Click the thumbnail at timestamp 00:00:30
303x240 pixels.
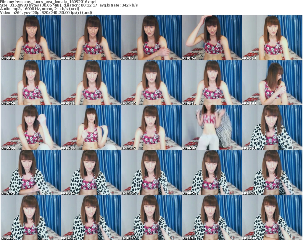[30, 38]
